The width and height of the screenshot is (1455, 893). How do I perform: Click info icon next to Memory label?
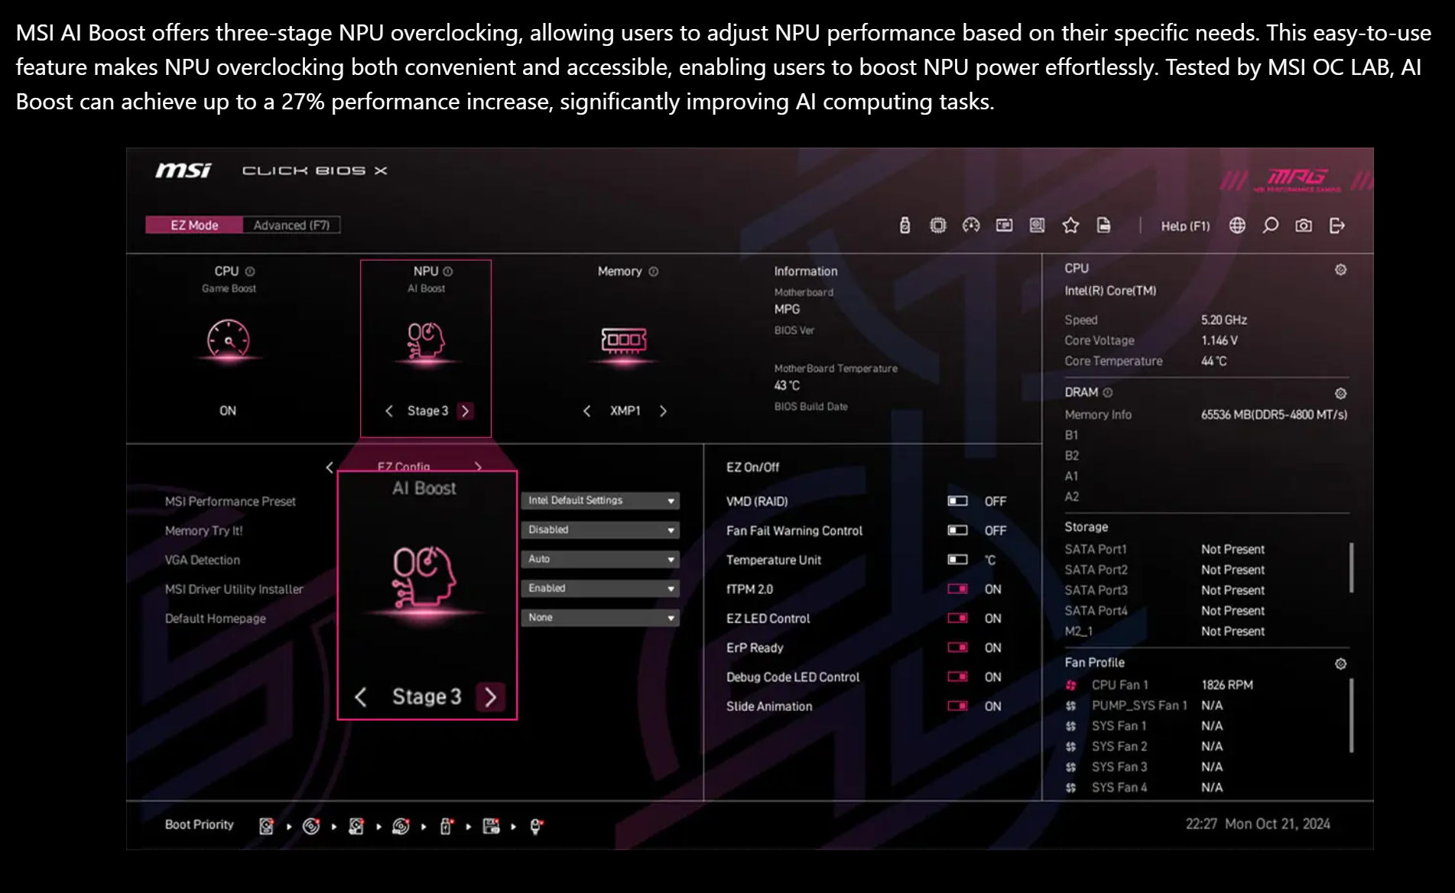pyautogui.click(x=654, y=271)
